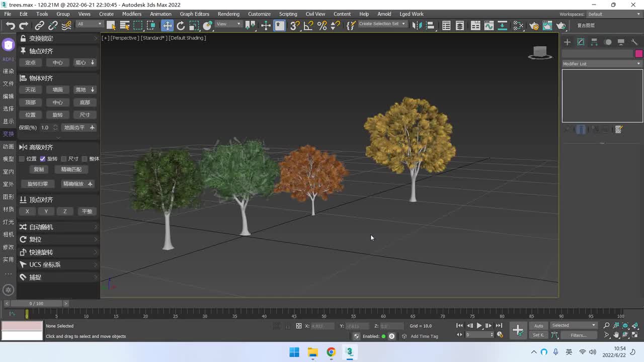Click the 旋转归零 button
Screen dimensions: 644x362
(x=38, y=184)
